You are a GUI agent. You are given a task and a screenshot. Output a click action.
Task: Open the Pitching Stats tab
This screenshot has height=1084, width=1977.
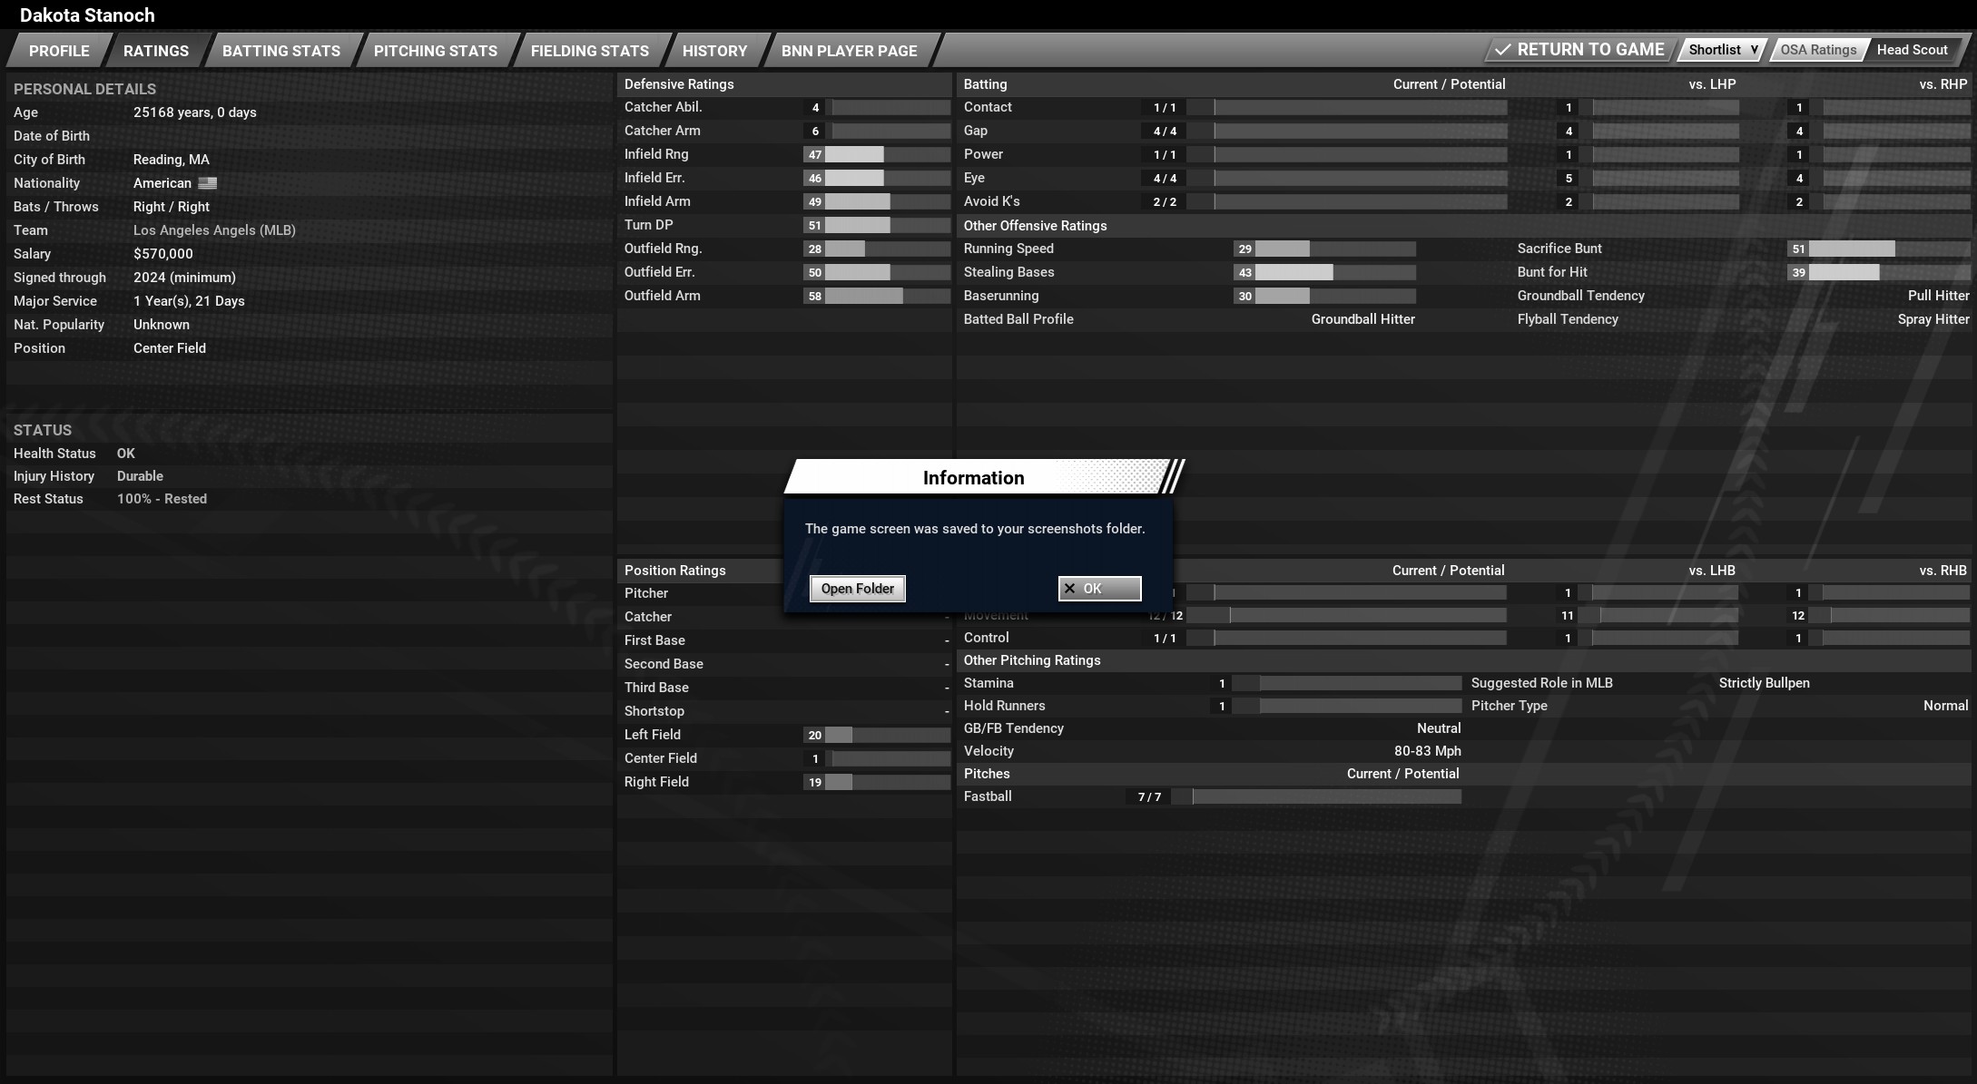[x=436, y=51]
